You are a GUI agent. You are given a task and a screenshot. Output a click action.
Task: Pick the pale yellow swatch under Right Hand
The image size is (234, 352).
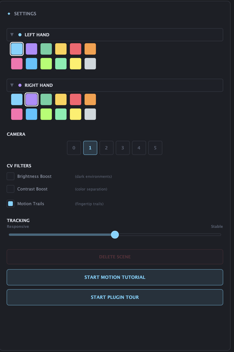pos(76,114)
